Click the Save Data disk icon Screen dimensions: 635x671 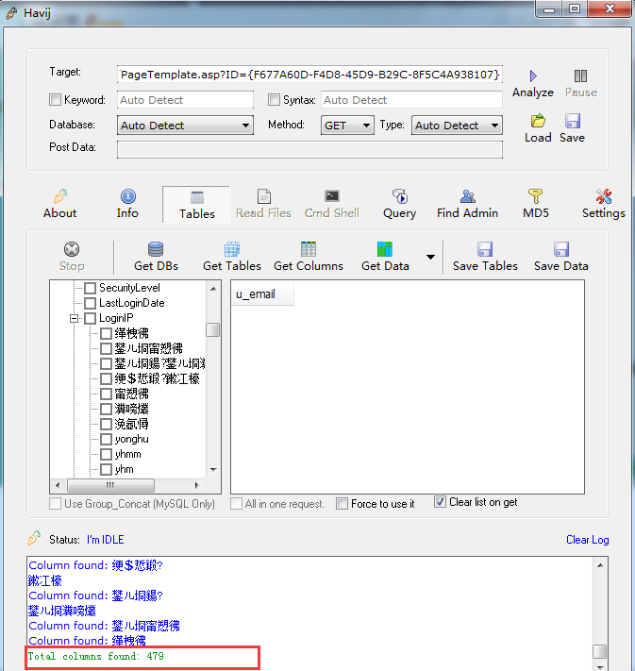561,249
